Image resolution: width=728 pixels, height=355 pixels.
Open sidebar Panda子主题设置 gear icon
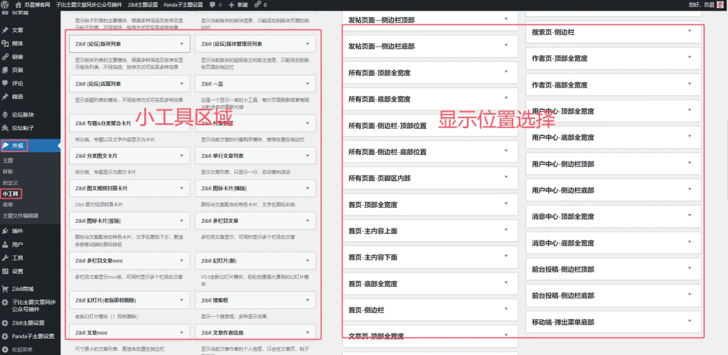5,337
